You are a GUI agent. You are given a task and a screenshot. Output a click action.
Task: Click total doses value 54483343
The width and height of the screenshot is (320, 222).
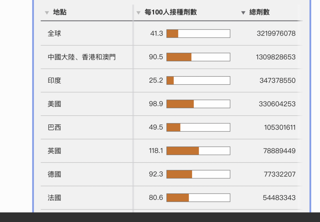pyautogui.click(x=279, y=198)
